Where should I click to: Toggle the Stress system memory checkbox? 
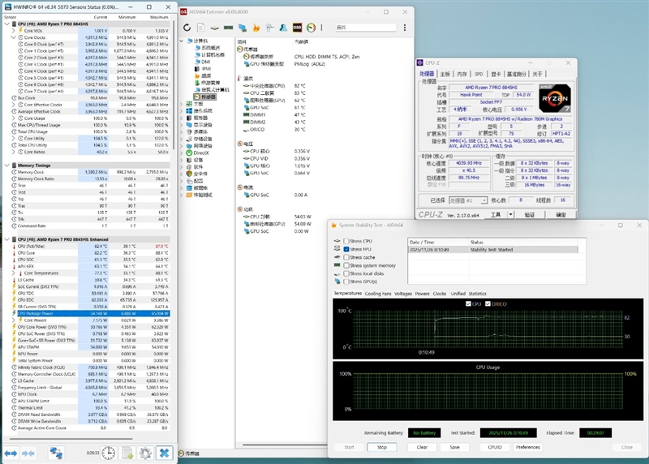(x=347, y=265)
